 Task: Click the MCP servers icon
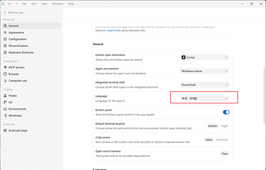tap(5, 67)
